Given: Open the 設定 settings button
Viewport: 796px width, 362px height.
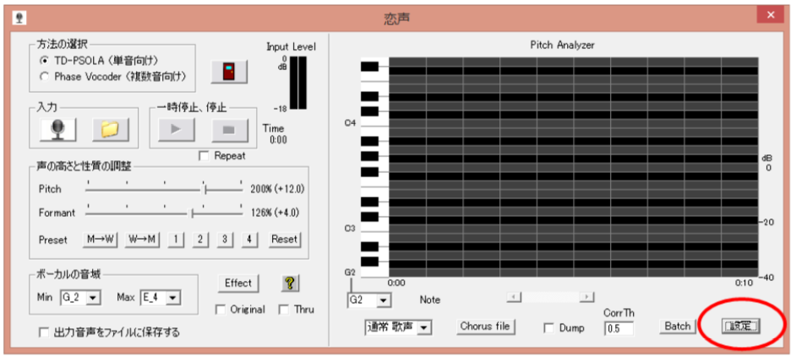Looking at the screenshot, I should 739,326.
